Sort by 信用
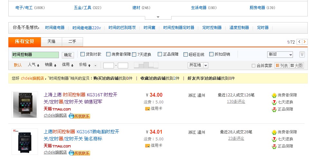This screenshot has width=310, height=160. 68,65
